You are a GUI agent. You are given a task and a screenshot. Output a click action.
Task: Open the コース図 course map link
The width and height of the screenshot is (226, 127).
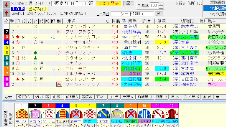[103, 14]
